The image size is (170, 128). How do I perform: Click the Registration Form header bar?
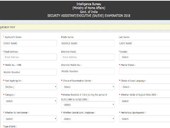85,27
